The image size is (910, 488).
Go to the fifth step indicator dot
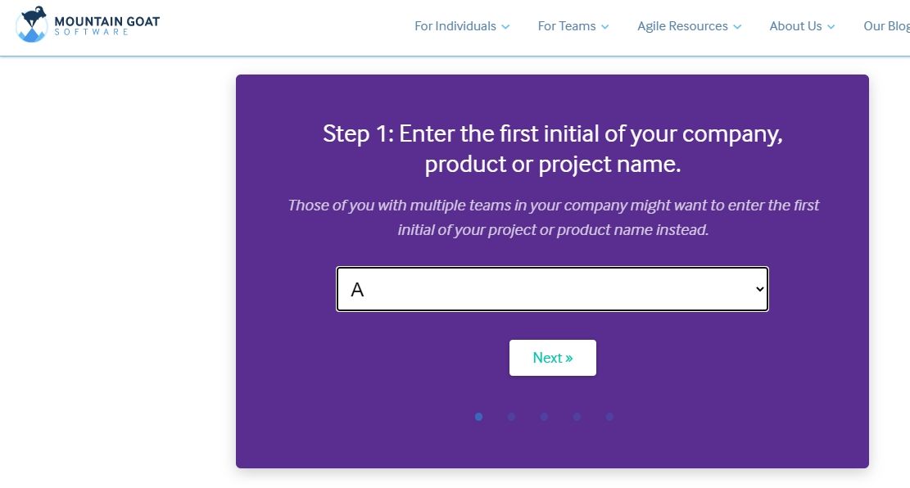coord(609,417)
